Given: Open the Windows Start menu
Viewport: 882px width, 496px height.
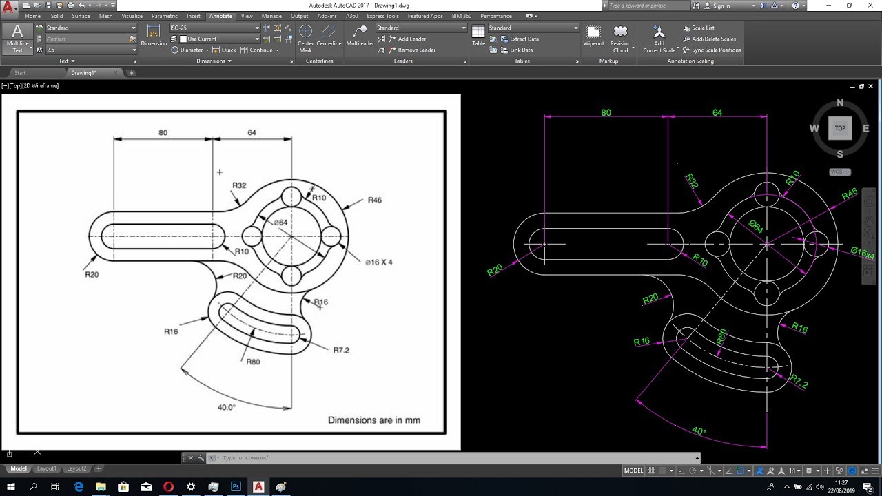Looking at the screenshot, I should tap(11, 486).
